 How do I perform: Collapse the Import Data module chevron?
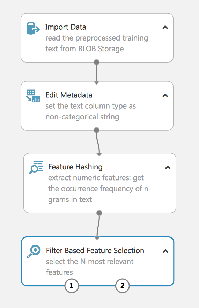pos(165,28)
